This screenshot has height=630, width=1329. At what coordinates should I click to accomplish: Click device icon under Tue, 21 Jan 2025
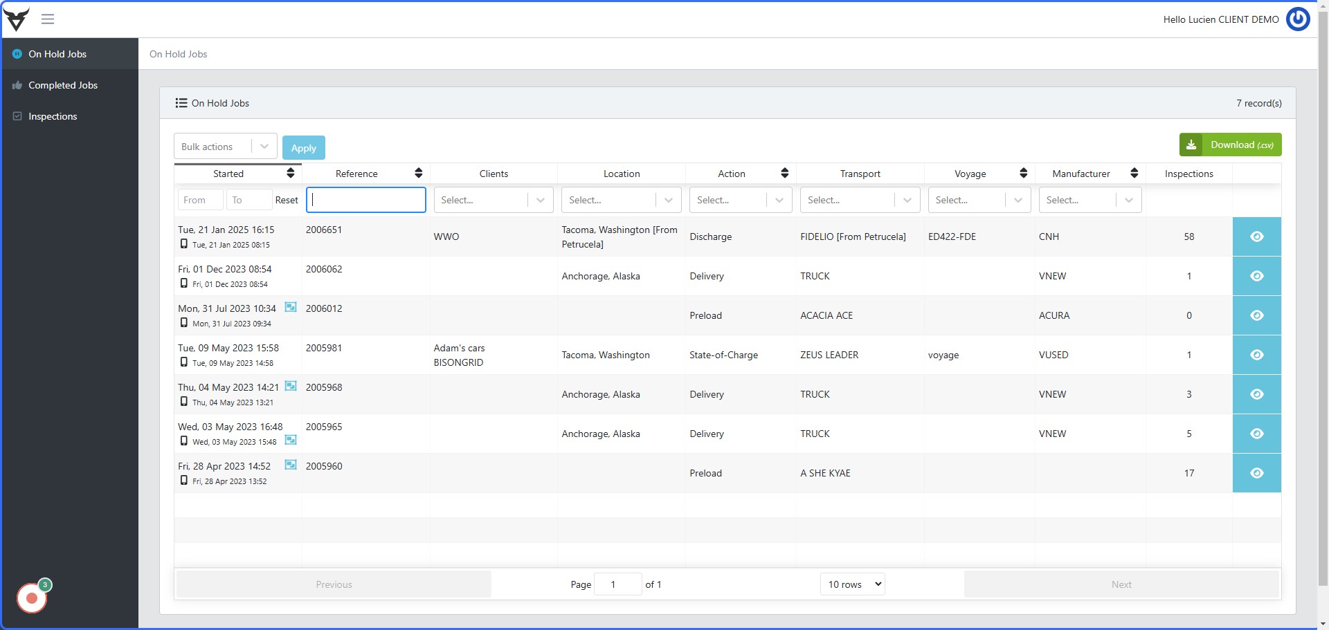pos(183,243)
